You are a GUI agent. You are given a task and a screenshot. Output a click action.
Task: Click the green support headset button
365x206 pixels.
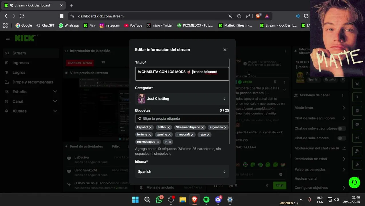354,182
